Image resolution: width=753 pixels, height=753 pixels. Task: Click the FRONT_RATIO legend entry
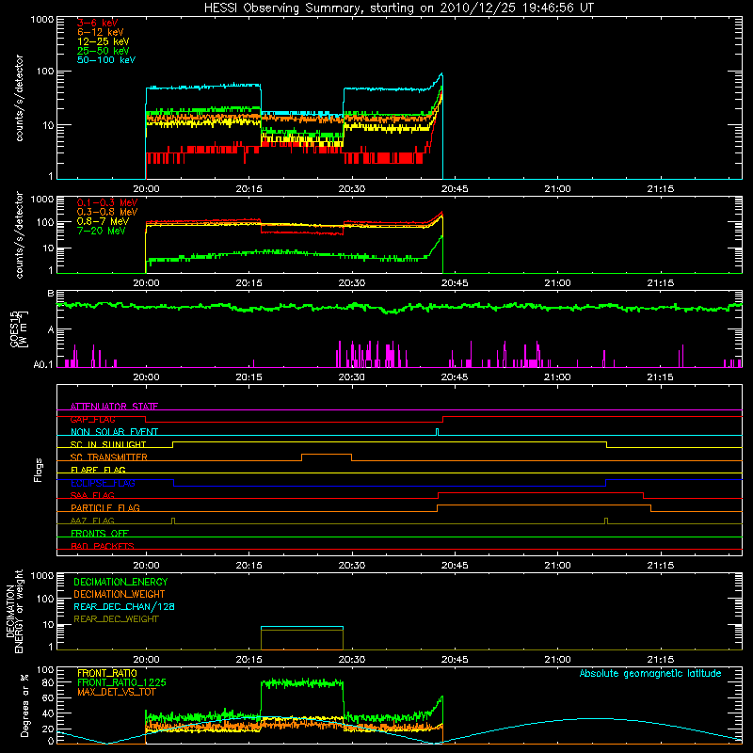pyautogui.click(x=107, y=673)
